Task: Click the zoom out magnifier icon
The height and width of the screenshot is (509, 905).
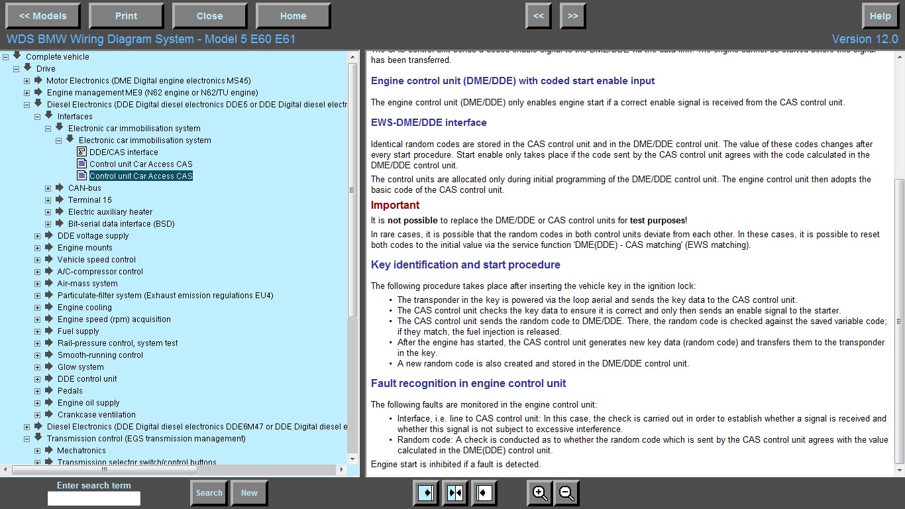Action: (x=567, y=493)
